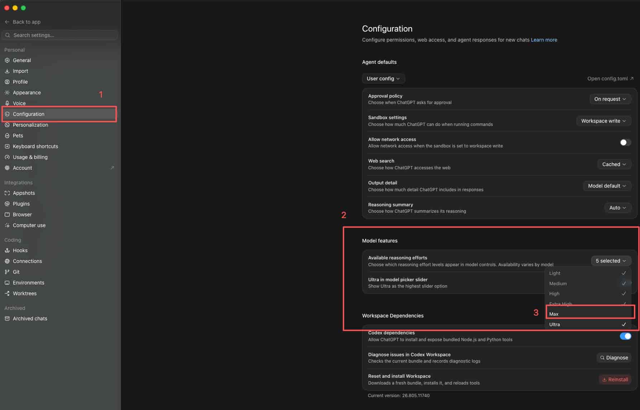
Task: Click the Keyboard shortcuts icon
Action: click(7, 146)
